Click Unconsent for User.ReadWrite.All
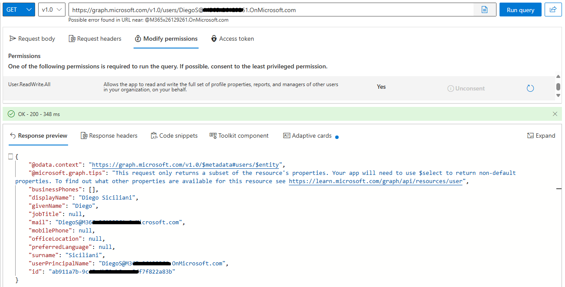Viewport: 565px width, 287px height. (x=466, y=88)
